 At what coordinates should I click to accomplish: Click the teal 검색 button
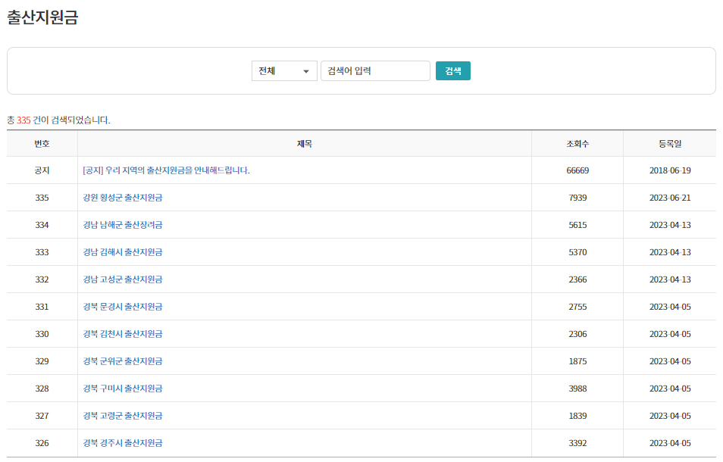tap(452, 71)
